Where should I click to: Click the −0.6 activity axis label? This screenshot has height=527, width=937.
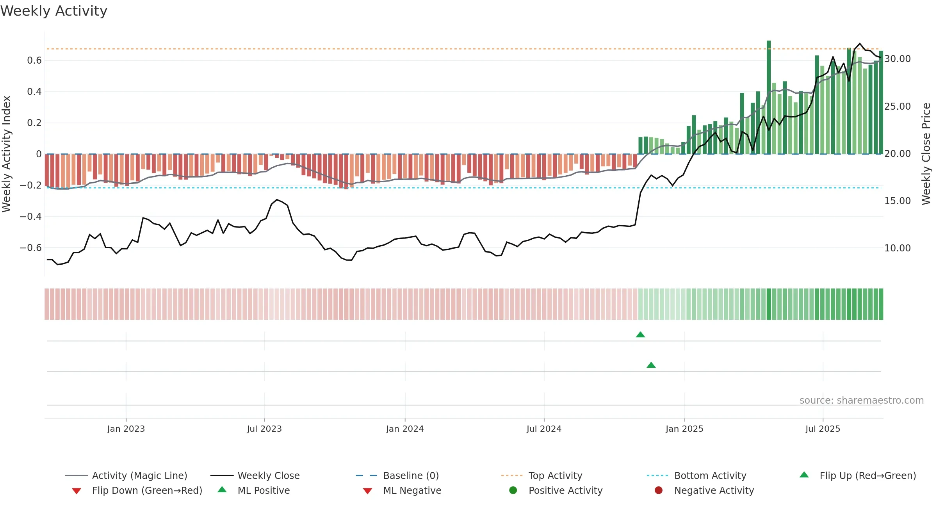pyautogui.click(x=31, y=247)
